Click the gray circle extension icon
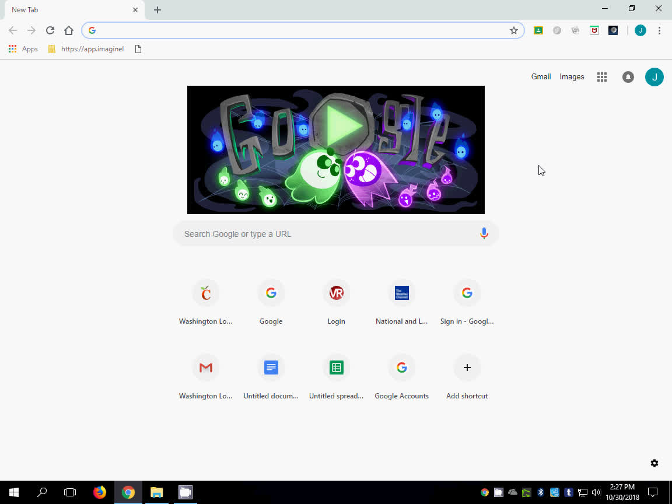Screen dimensions: 672x504 [556, 30]
